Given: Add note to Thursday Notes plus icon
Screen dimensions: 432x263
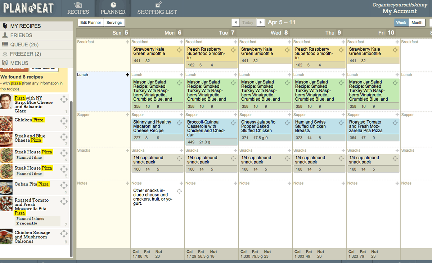Looking at the screenshot, I should click(x=343, y=183).
